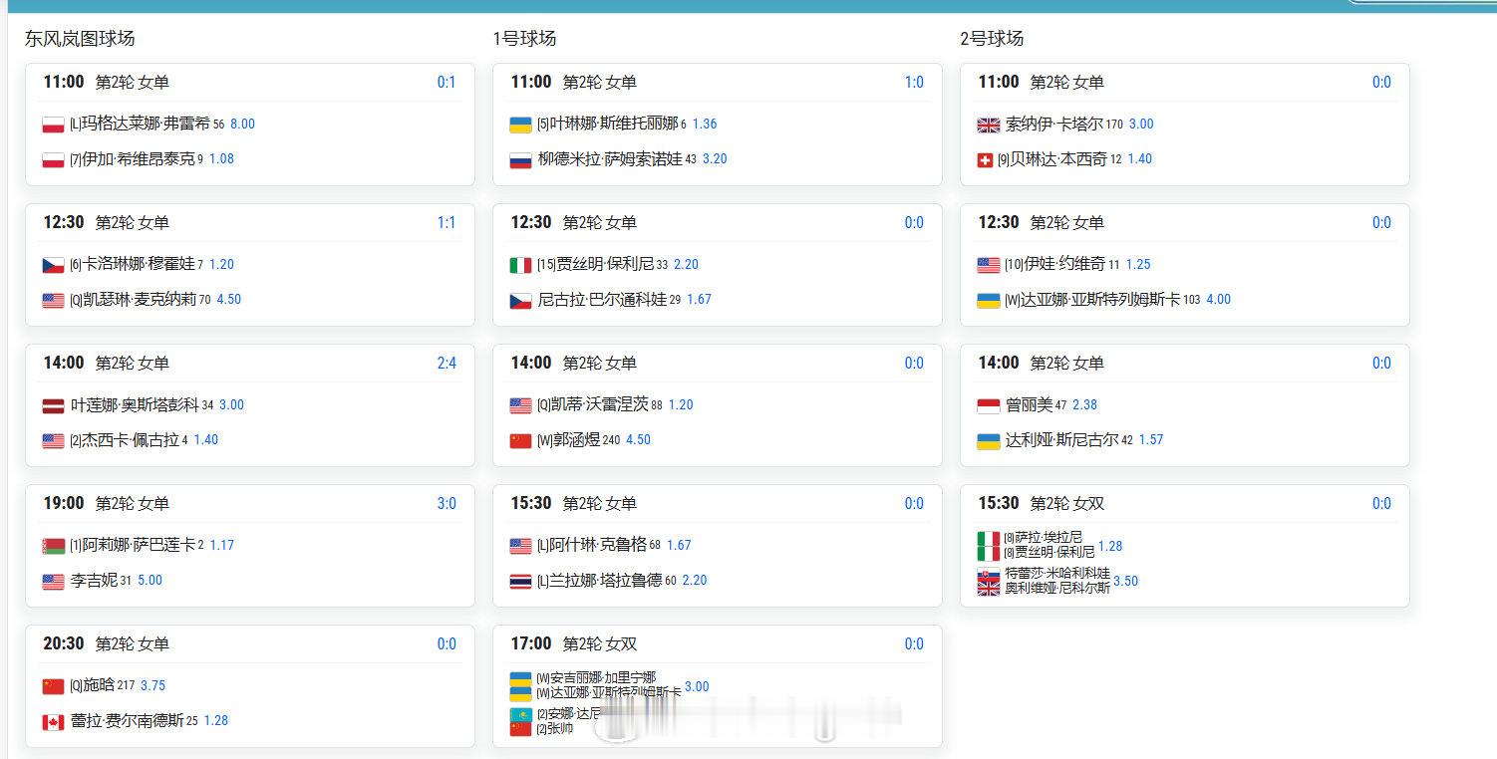The image size is (1497, 759).
Task: Click the Thailand flag beside 兰拉娜·塔拉鲁德
Action: (520, 581)
